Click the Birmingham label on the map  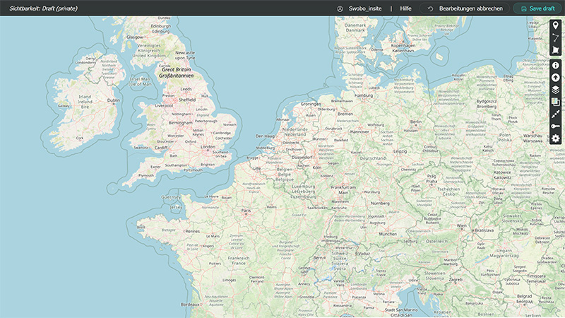pos(180,123)
